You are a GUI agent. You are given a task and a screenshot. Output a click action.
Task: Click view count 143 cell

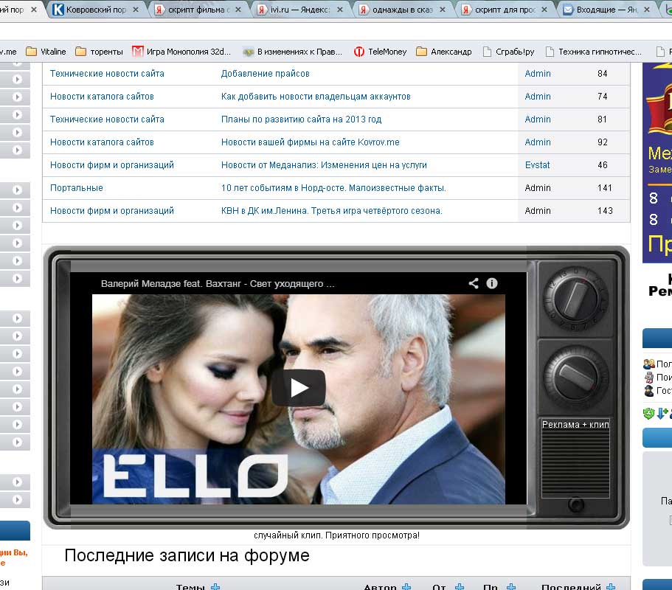coord(605,211)
